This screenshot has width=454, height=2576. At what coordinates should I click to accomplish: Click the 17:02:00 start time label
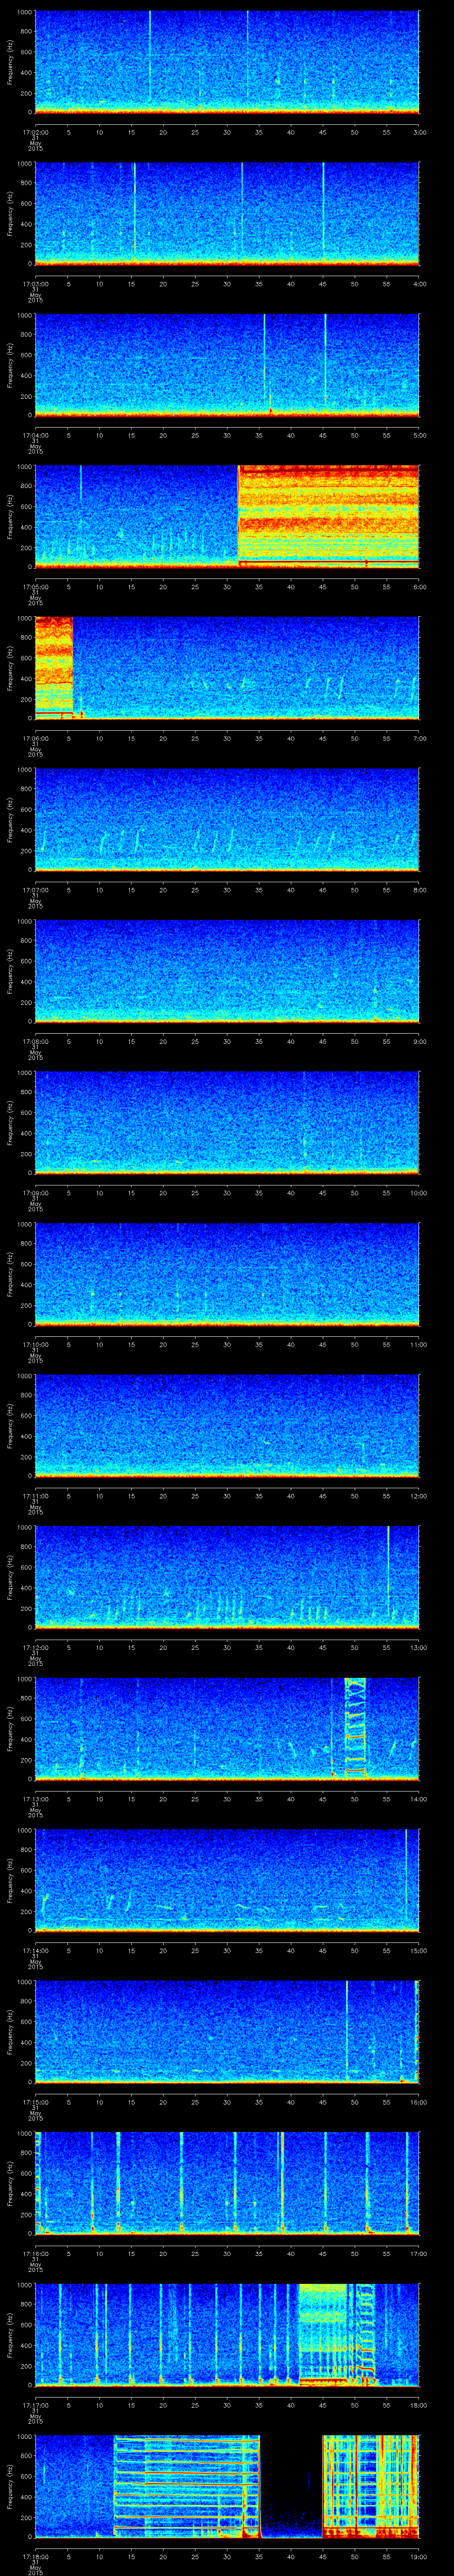(35, 132)
